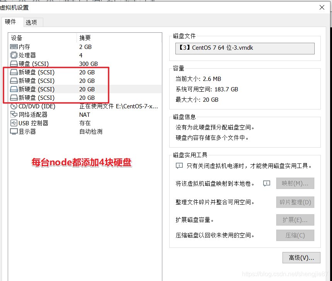Screen dimensions: 332x281
Task: Click the USB controller (USB 控制器) icon
Action: click(x=14, y=123)
